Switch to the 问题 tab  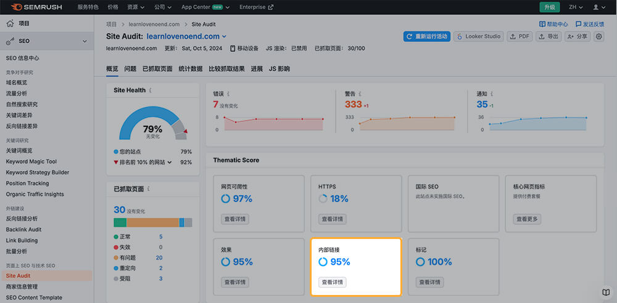pos(130,69)
